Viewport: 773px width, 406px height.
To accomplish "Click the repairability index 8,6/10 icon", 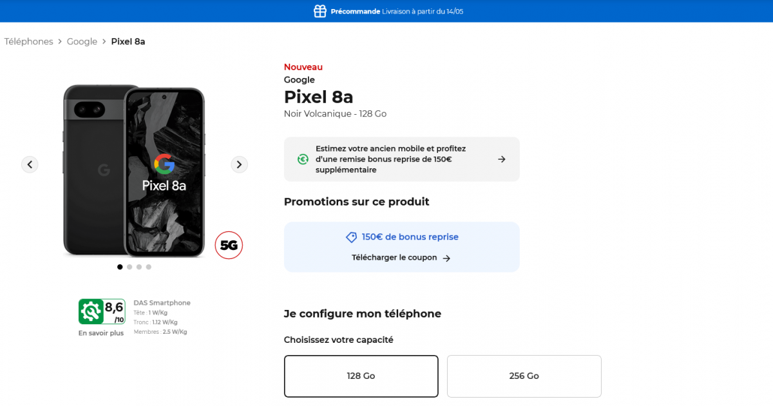I will (x=101, y=311).
